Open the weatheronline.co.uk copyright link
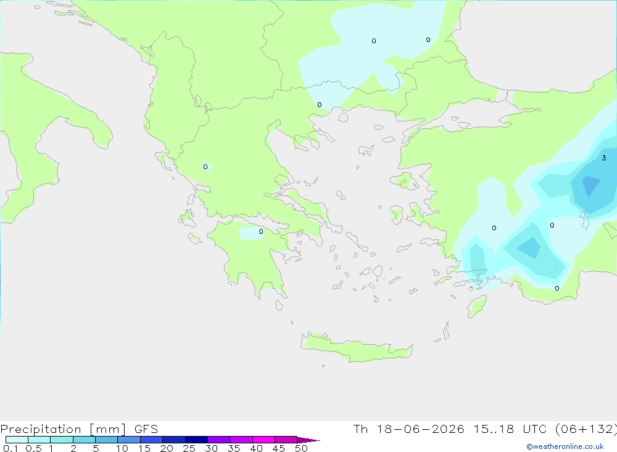Viewport: 617px width, 452px height. (x=565, y=446)
